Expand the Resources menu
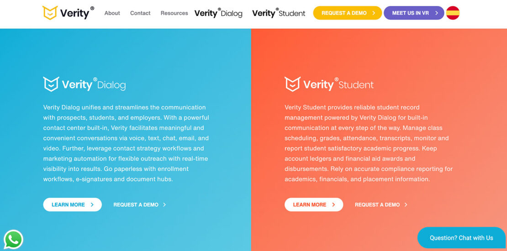 pos(174,13)
